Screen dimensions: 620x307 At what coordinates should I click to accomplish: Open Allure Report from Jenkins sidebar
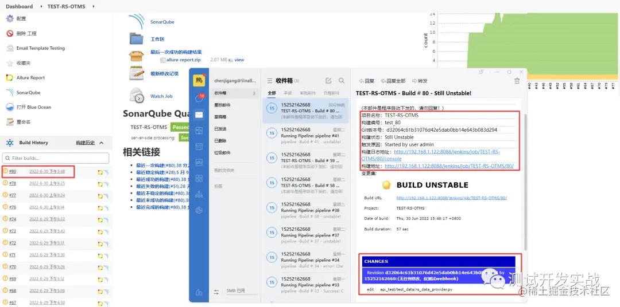(x=30, y=78)
